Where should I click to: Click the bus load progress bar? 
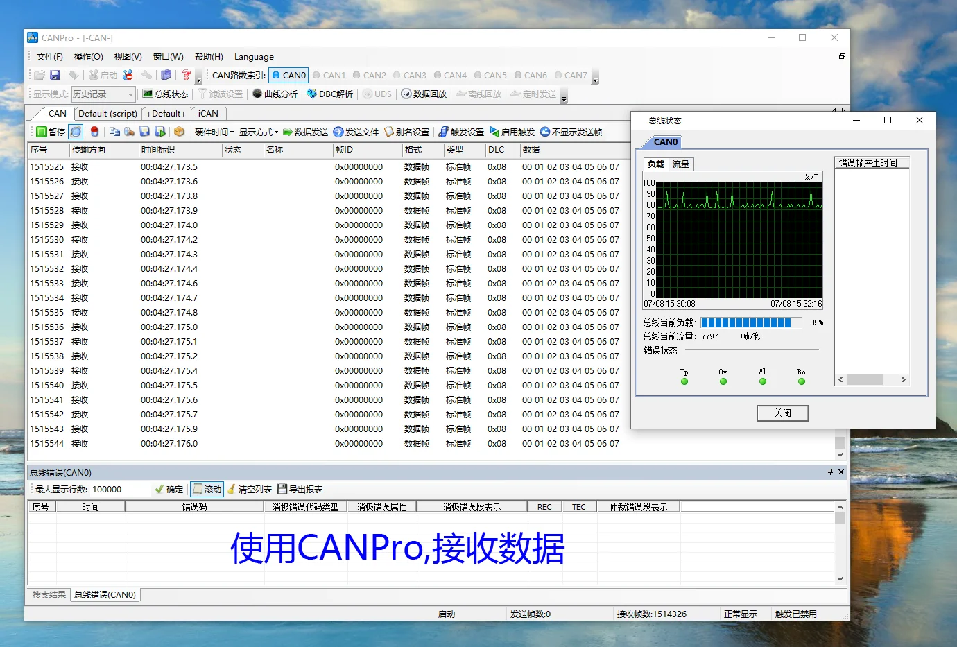pyautogui.click(x=752, y=322)
